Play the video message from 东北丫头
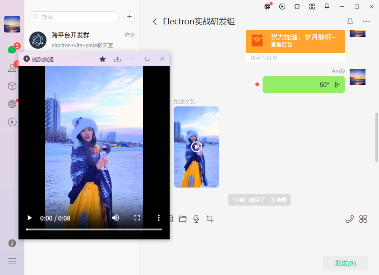The height and width of the screenshot is (275, 379). 196,147
